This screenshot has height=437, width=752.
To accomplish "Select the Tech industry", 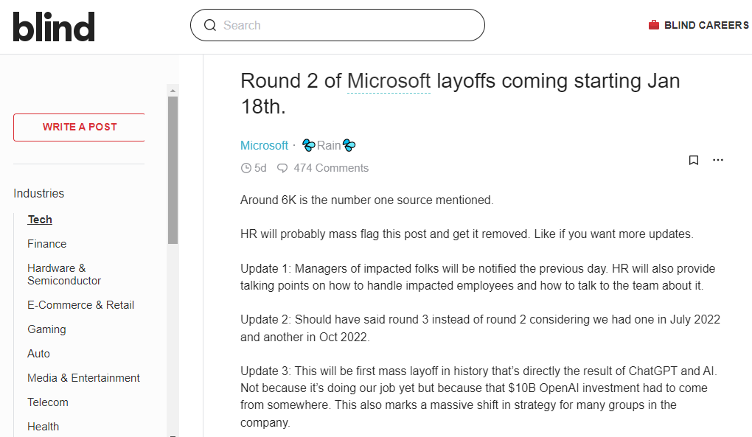I will tap(40, 220).
